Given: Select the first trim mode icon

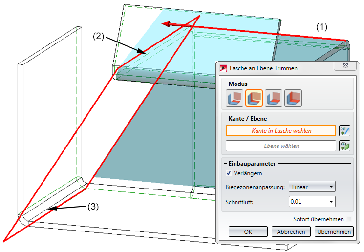Looking at the screenshot, I should tap(235, 98).
